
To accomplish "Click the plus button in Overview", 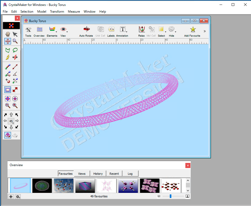I will point(11,197).
